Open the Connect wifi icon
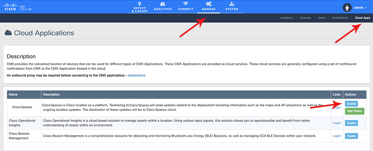This screenshot has height=151, width=373. click(185, 4)
